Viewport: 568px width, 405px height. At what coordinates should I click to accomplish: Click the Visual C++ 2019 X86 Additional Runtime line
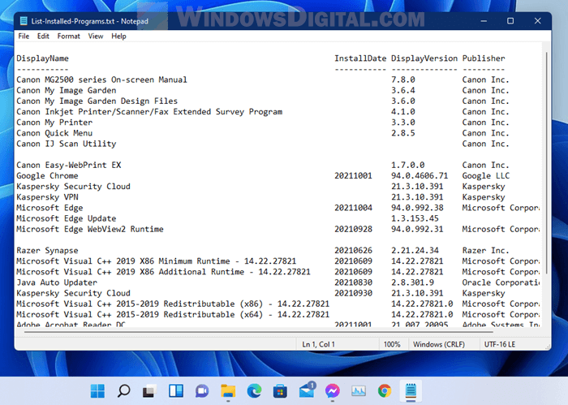(163, 272)
